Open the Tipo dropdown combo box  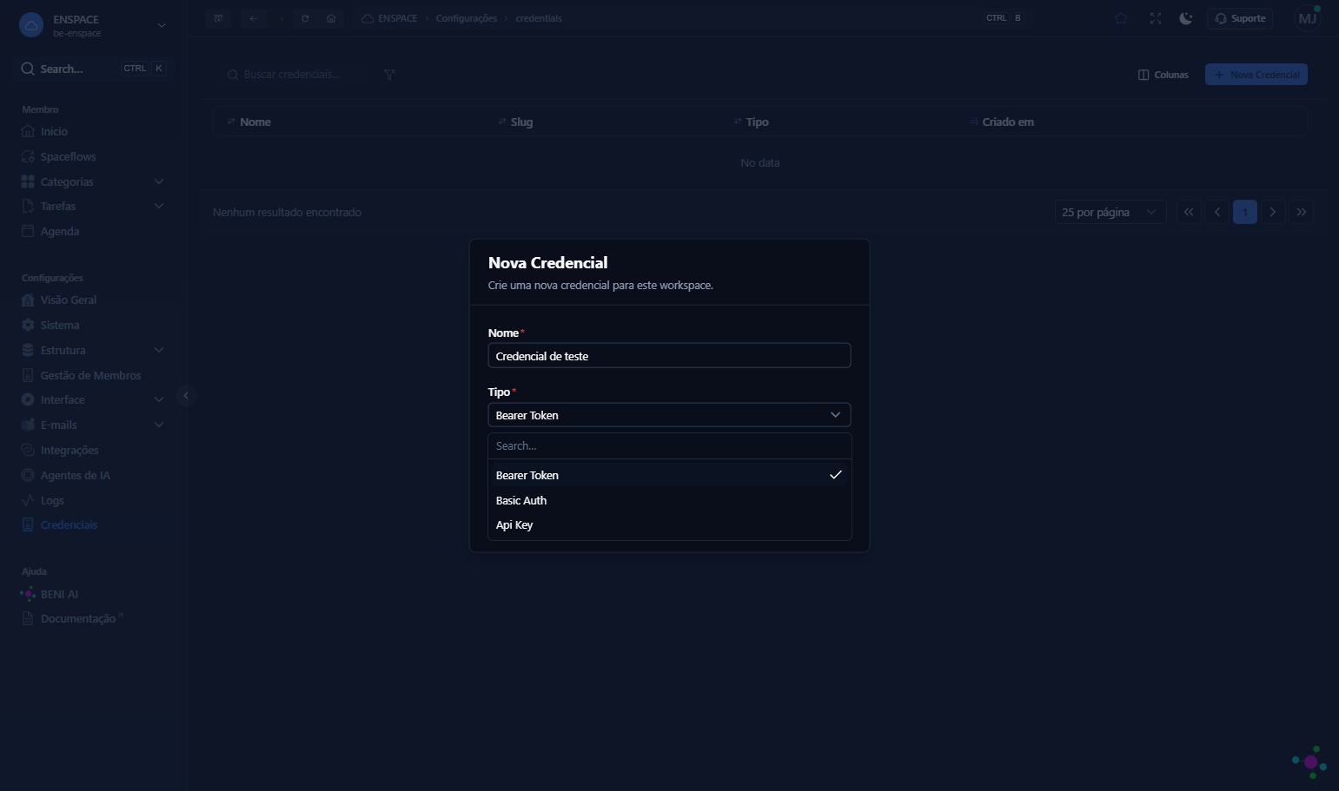coord(669,415)
